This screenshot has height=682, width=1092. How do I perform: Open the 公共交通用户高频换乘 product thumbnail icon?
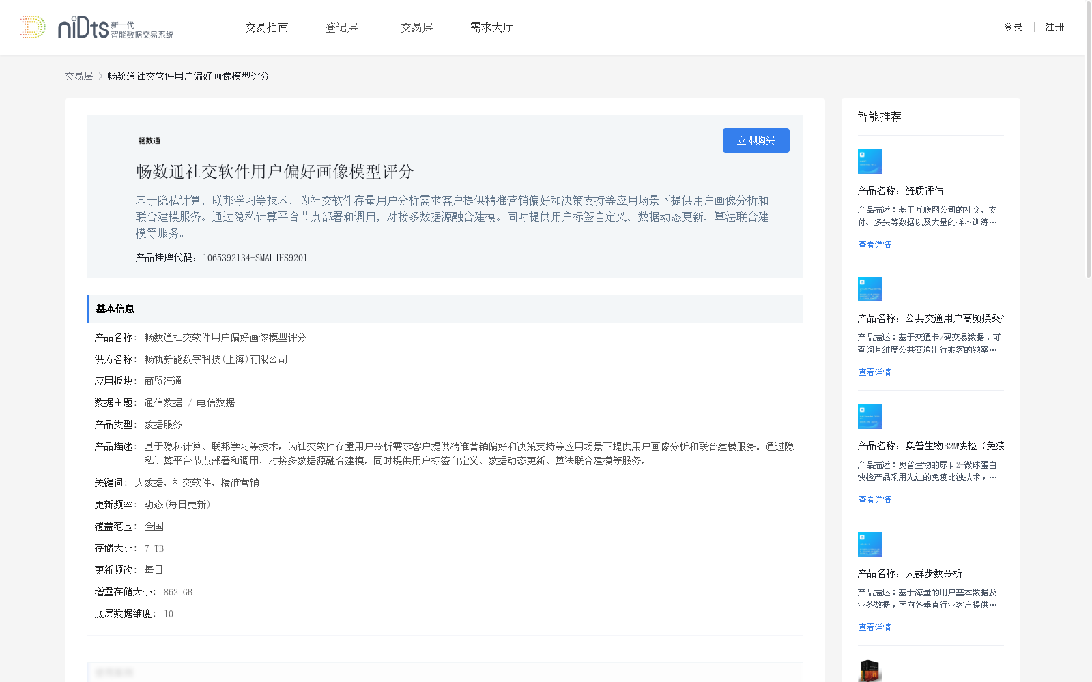[x=870, y=289]
